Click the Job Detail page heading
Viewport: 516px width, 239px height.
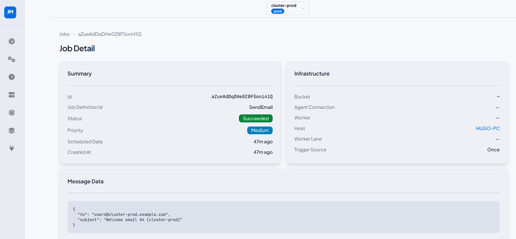[77, 49]
